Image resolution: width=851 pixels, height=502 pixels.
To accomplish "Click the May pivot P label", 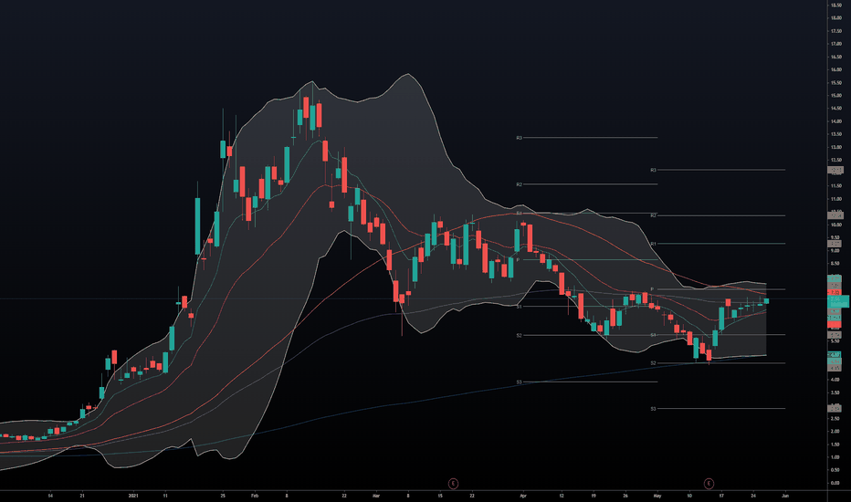I will [652, 289].
